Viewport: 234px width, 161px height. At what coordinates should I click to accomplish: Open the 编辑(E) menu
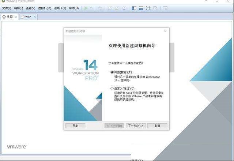(x=19, y=8)
